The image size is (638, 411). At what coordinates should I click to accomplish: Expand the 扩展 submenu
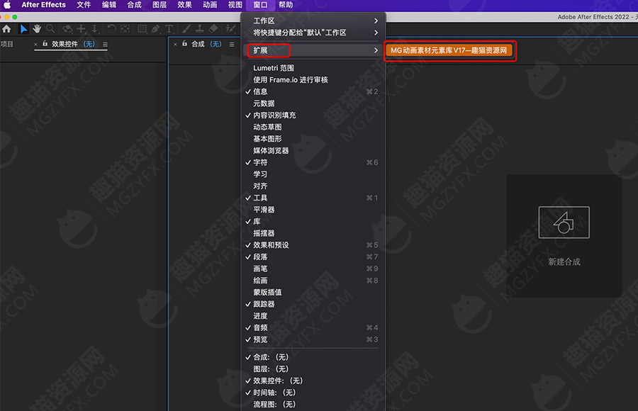click(x=313, y=50)
